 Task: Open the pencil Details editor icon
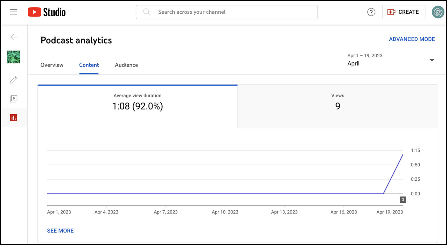(14, 80)
